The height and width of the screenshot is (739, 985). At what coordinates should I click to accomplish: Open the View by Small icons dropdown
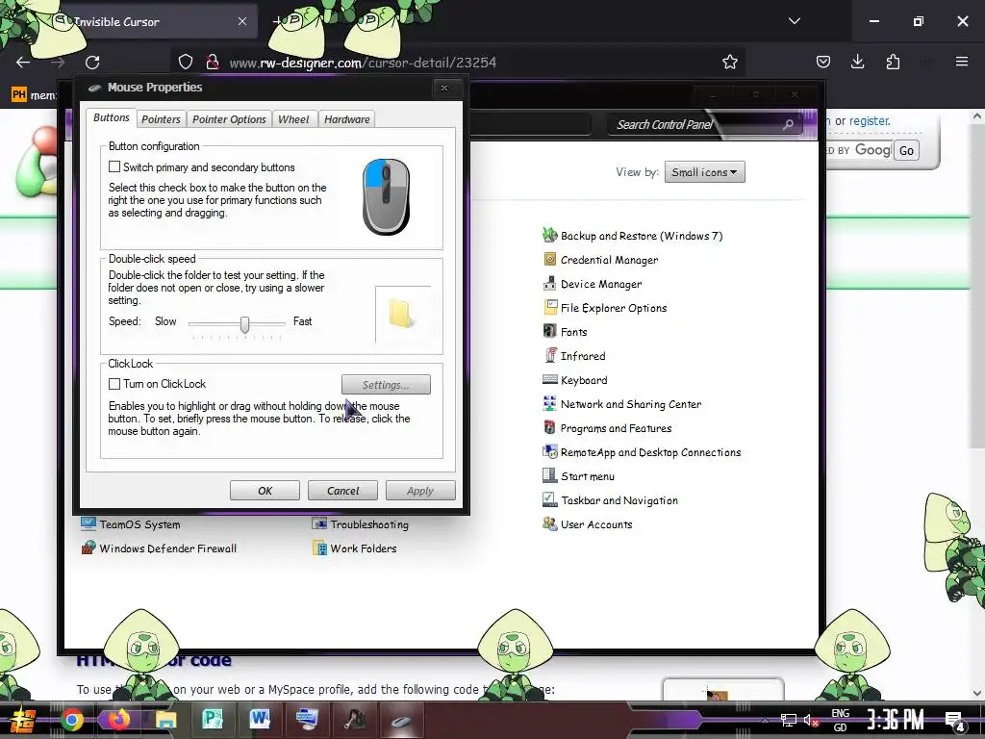(x=705, y=172)
